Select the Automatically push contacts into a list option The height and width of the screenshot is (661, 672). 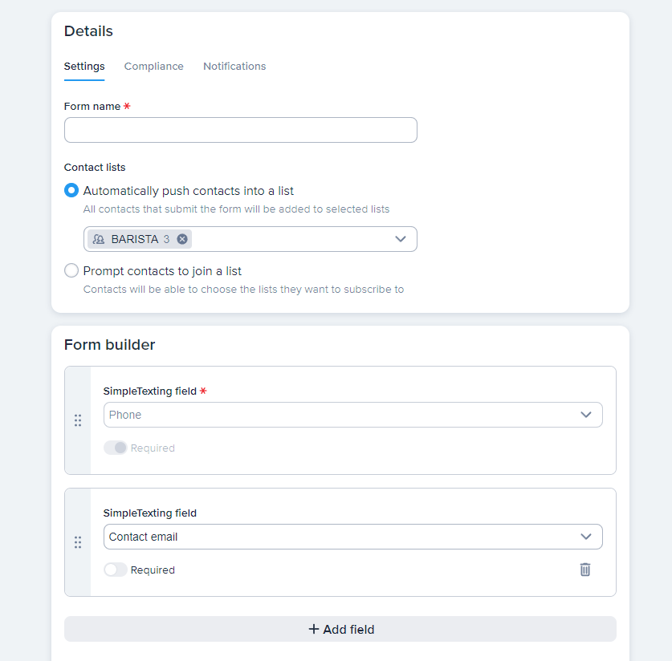[x=71, y=190]
